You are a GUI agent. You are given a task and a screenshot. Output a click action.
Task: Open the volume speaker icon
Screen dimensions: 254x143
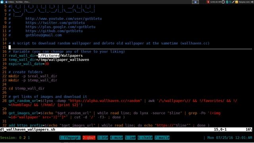click(252, 2)
